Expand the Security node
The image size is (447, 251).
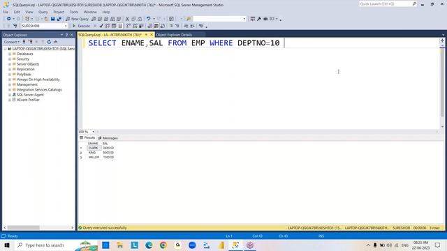coord(10,59)
